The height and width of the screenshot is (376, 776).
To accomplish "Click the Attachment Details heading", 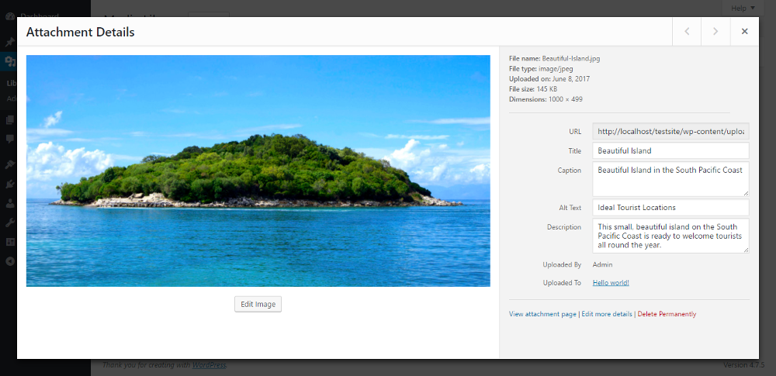I will click(x=80, y=32).
